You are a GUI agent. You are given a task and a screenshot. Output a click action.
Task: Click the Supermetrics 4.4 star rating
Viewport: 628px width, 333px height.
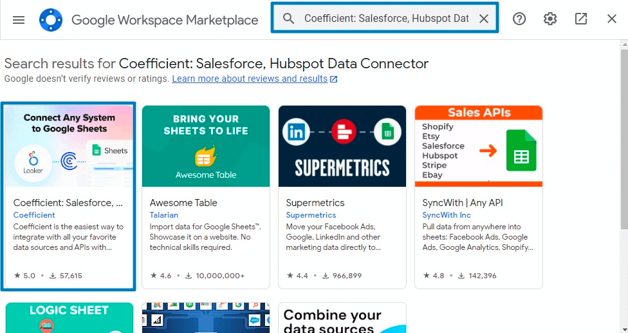tap(297, 276)
